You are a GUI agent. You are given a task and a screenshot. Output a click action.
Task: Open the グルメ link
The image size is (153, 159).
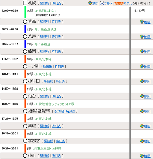click(108, 3)
